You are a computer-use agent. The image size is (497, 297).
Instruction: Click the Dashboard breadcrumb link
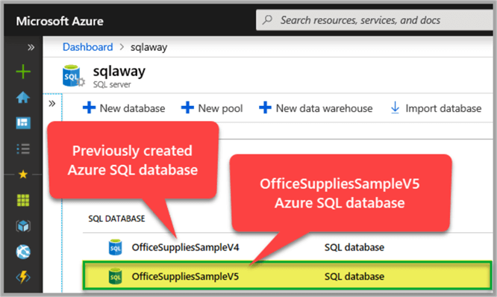(x=88, y=47)
